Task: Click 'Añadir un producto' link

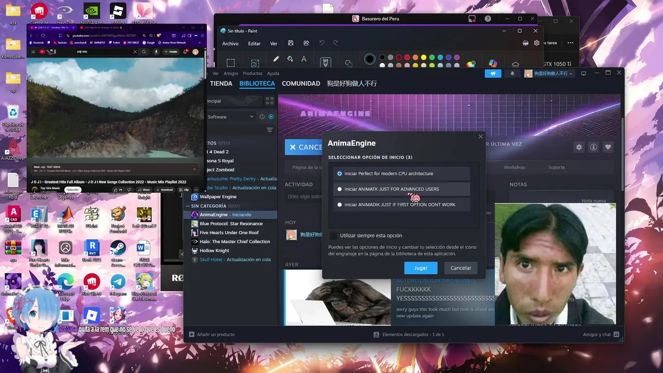Action: (212, 335)
